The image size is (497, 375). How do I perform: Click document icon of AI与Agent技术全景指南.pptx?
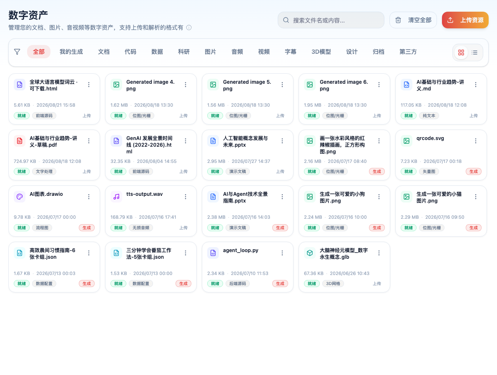(x=213, y=197)
